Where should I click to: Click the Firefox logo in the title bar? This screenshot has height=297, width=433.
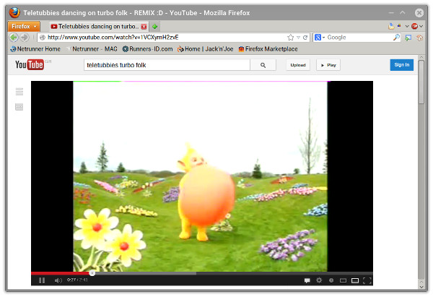click(14, 12)
